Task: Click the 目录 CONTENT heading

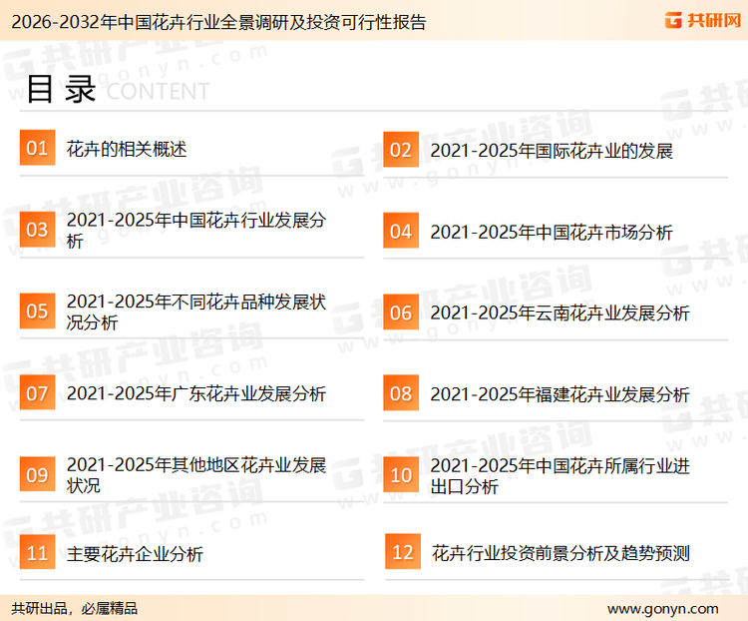Action: pos(117,90)
